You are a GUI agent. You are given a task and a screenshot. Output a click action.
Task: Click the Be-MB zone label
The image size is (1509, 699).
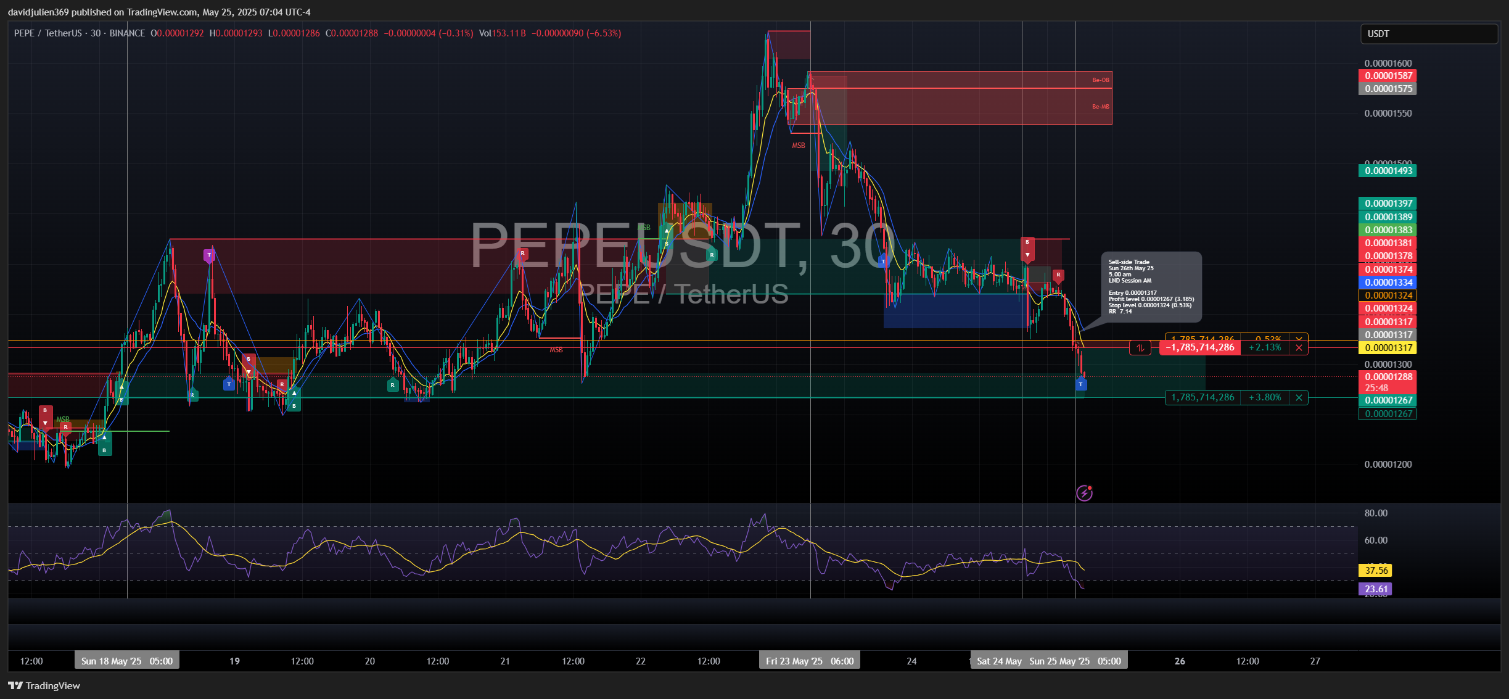point(1101,107)
